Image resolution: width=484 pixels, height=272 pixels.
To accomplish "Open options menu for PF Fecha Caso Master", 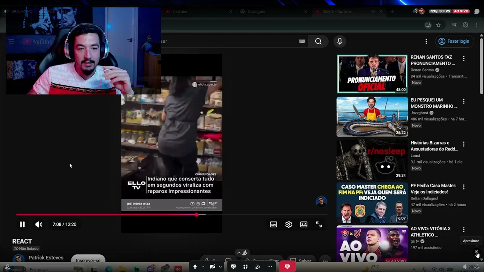I will click(x=464, y=187).
